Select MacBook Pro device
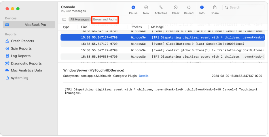This screenshot has width=269, height=137. [x=29, y=24]
